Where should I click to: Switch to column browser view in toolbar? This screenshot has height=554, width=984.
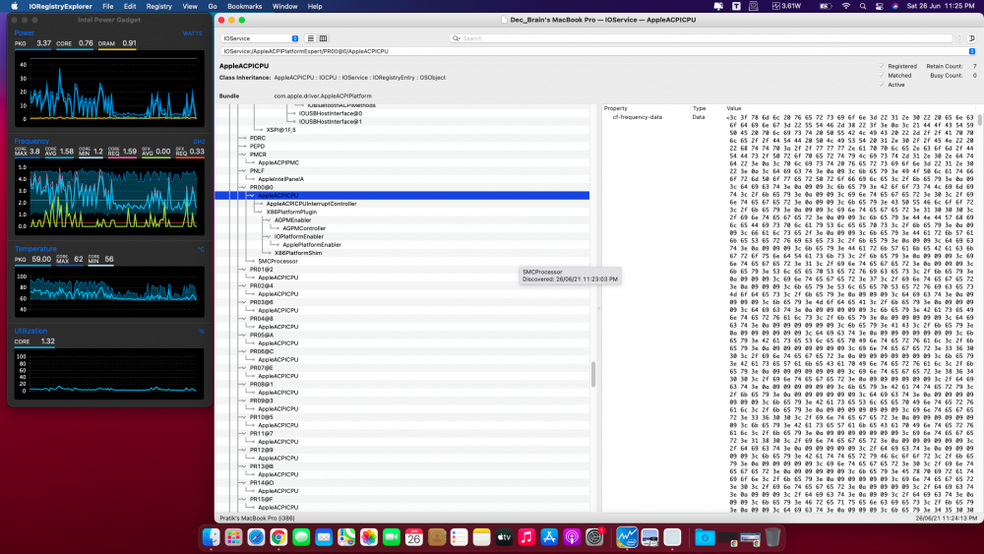[x=323, y=38]
